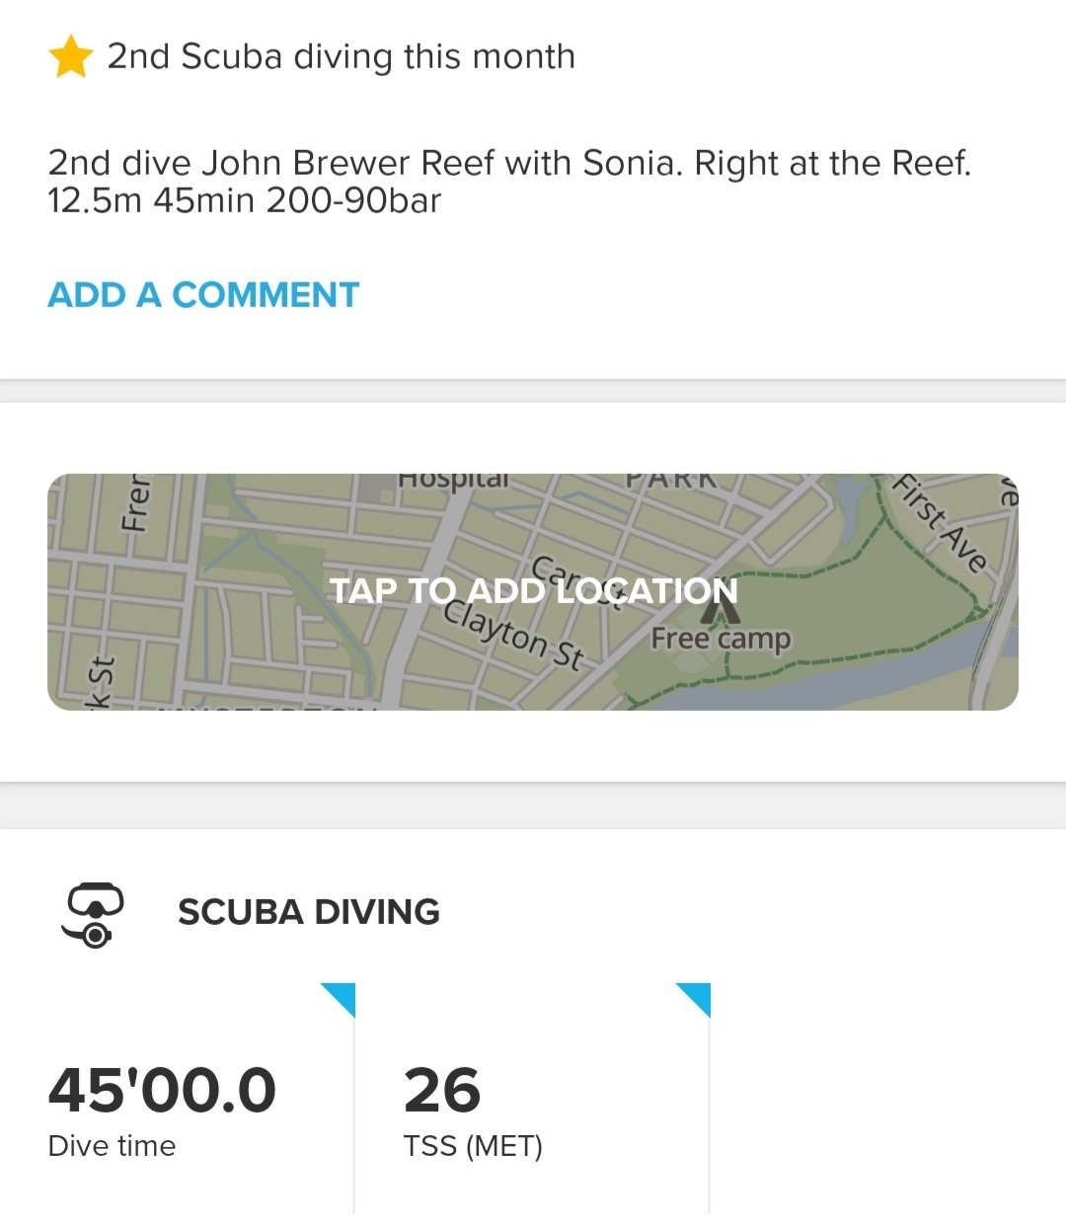Screen dimensions: 1066x1228
Task: Tap the ADD A COMMENT link
Action: tap(203, 295)
